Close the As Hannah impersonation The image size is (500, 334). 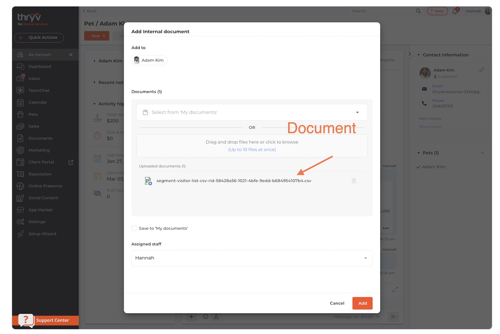tap(71, 55)
